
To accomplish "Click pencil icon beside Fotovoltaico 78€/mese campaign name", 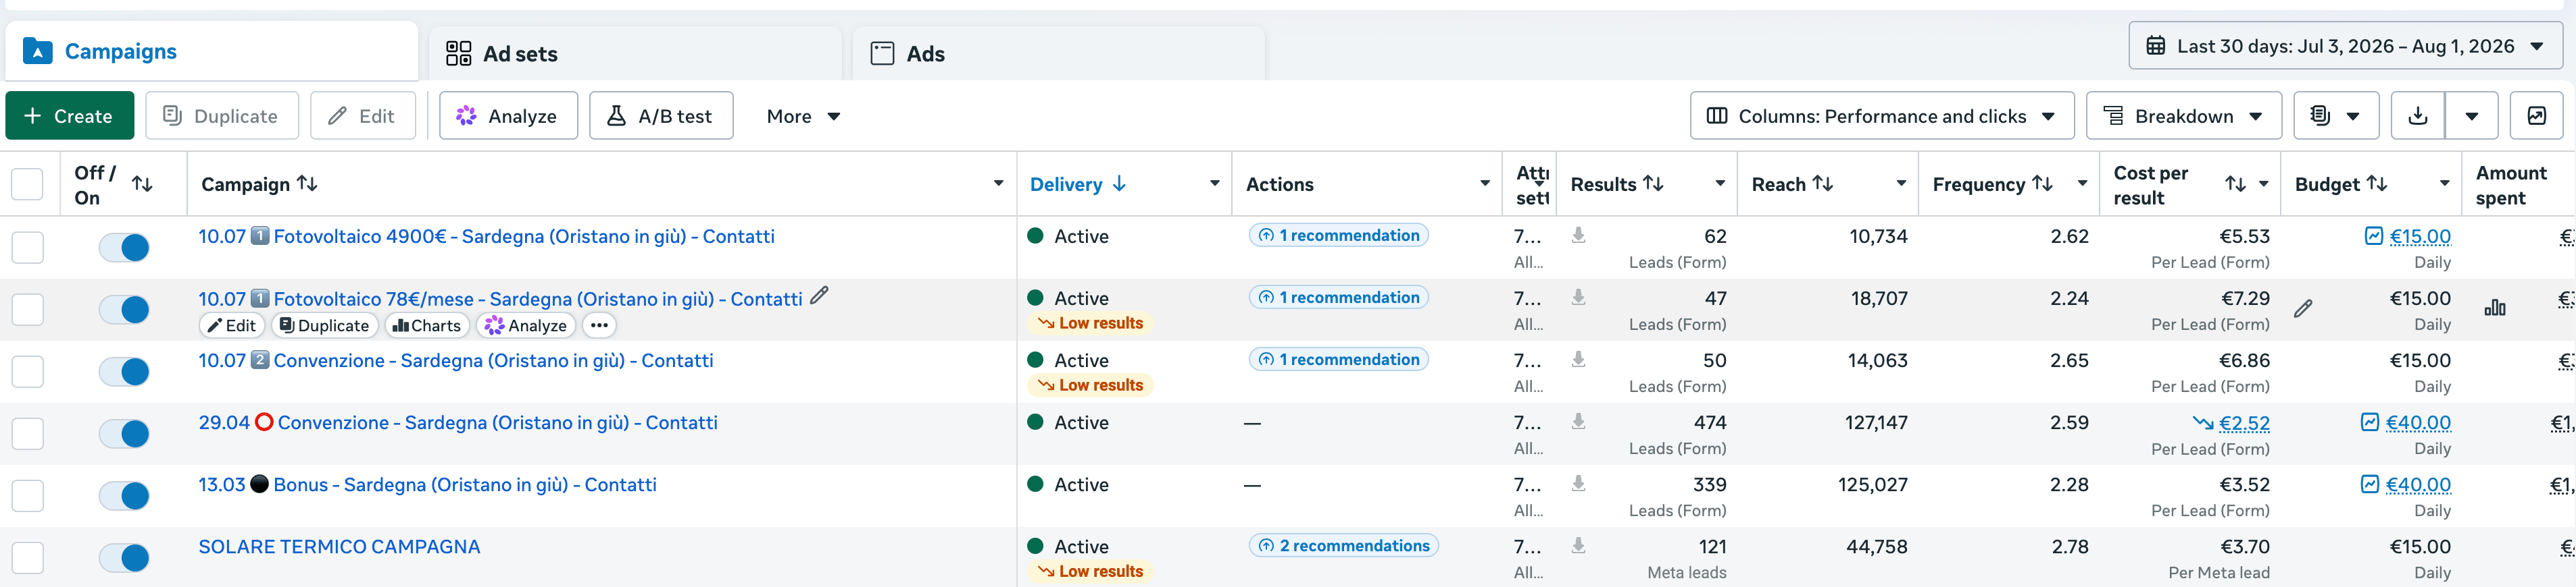I will (819, 296).
